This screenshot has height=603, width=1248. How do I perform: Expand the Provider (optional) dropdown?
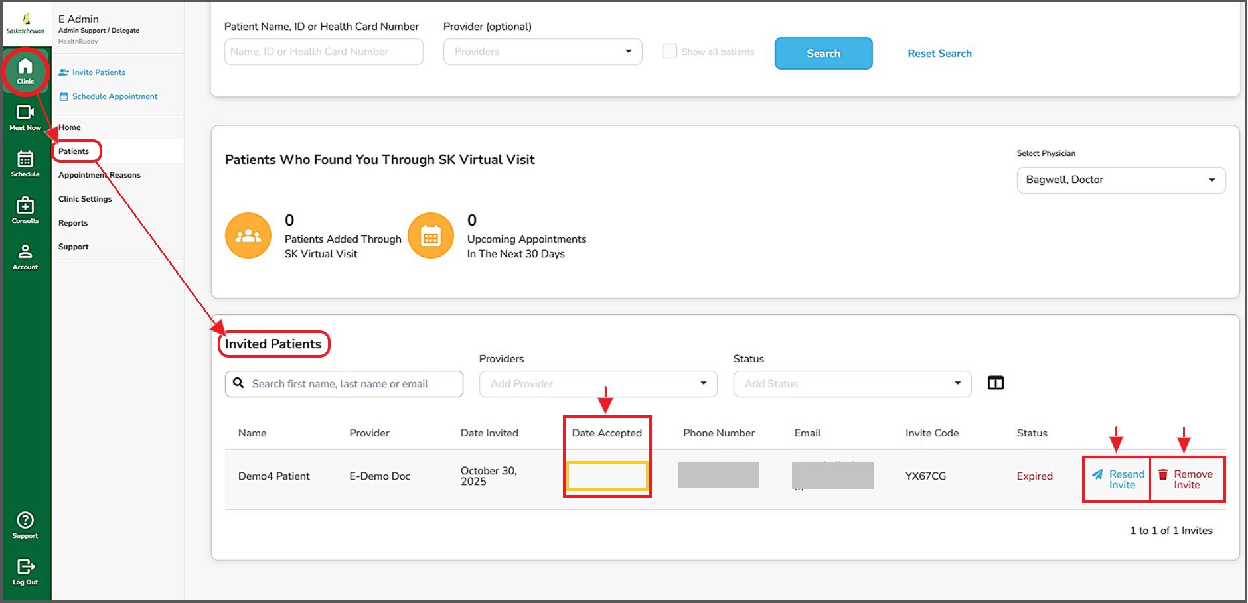point(542,52)
